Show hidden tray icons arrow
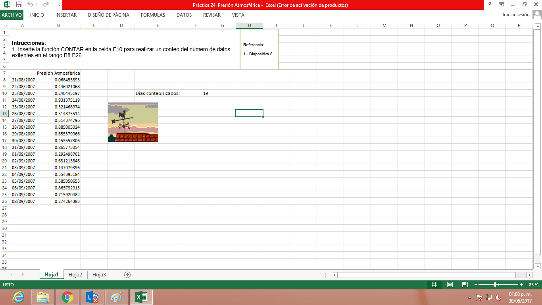542x305 pixels. 470,297
